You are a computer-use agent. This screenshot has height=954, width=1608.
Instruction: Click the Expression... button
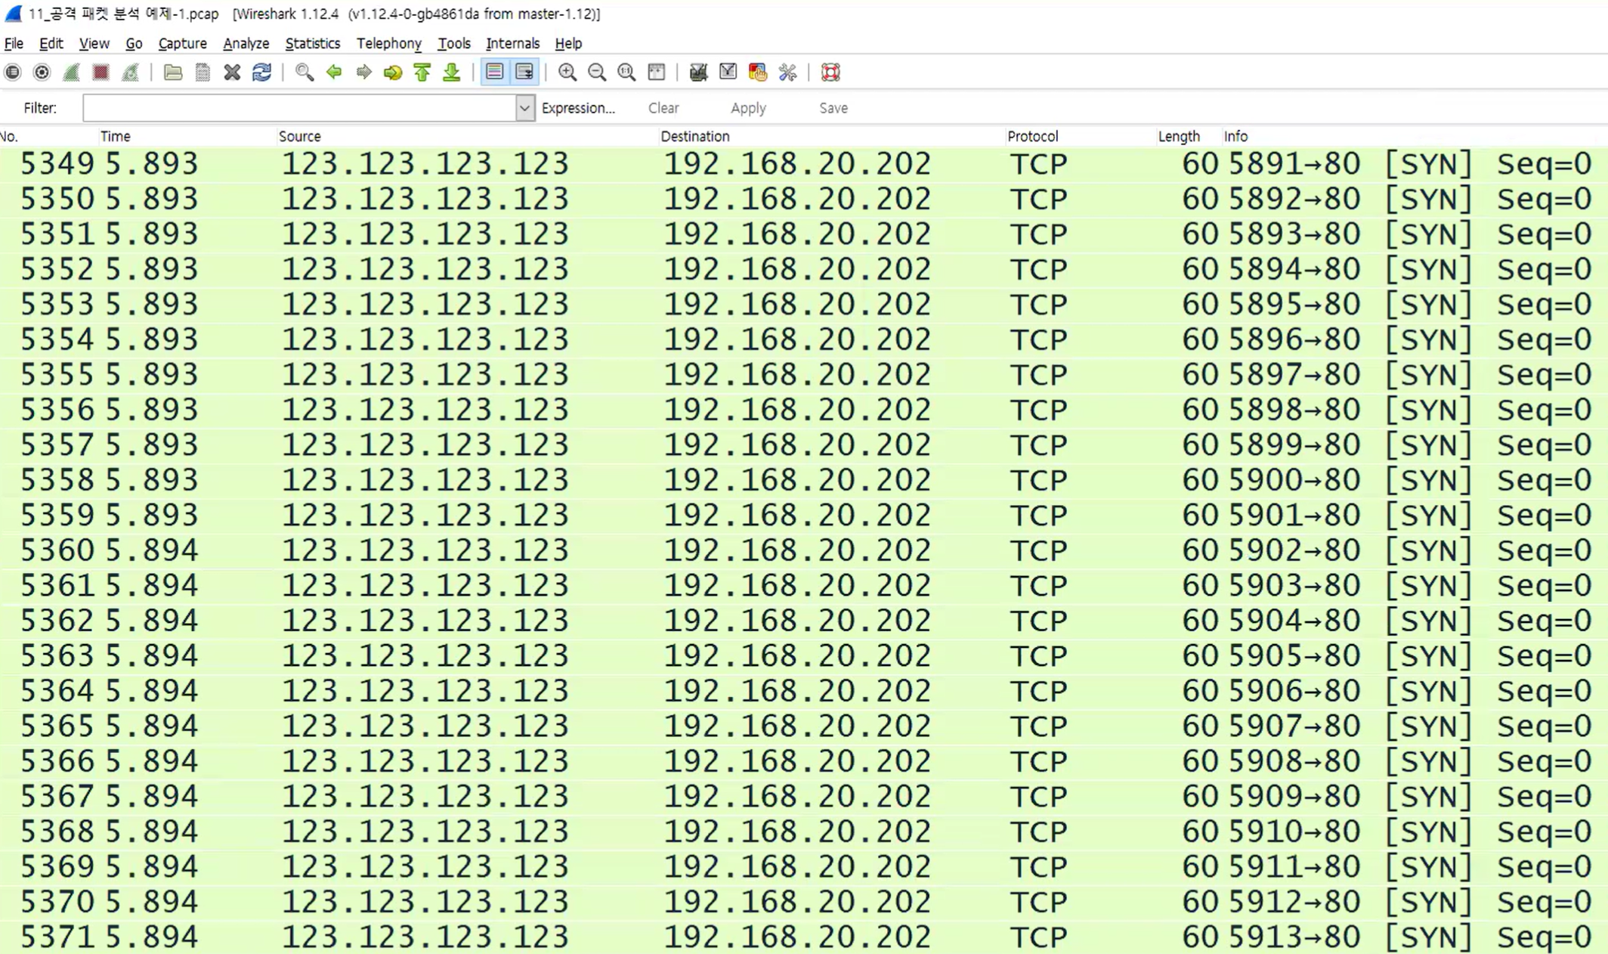point(578,108)
